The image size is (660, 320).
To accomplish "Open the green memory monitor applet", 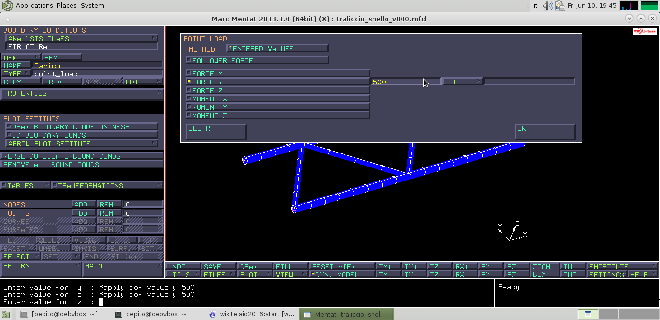I will point(649,6).
